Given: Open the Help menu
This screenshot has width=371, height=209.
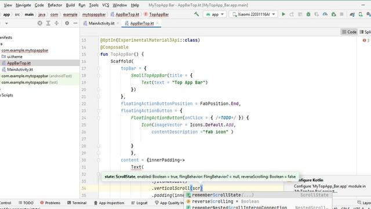Looking at the screenshot, I should pyautogui.click(x=135, y=5).
